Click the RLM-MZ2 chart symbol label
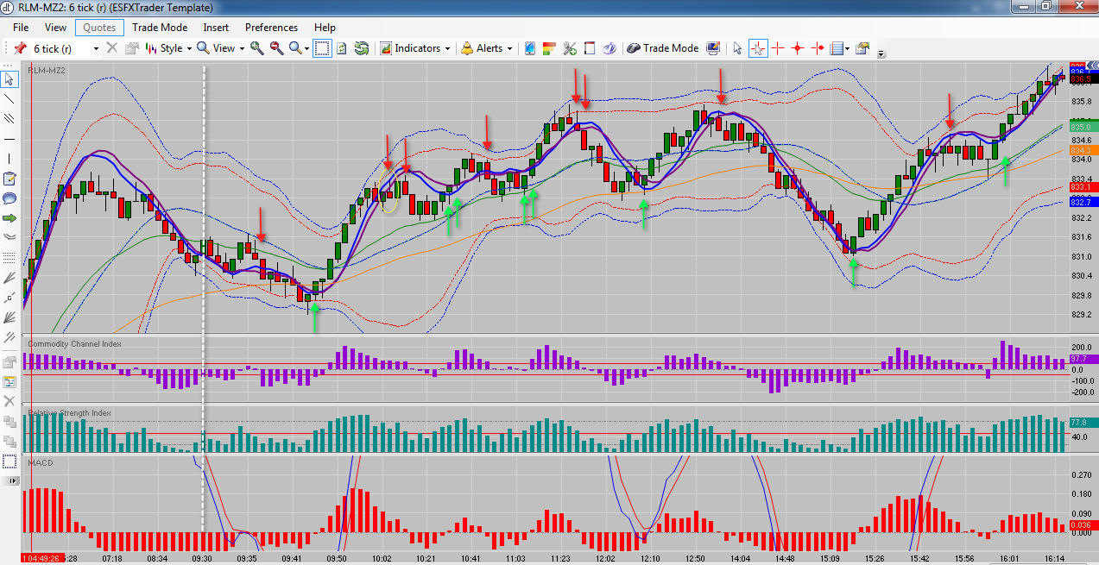The image size is (1099, 565). [46, 69]
